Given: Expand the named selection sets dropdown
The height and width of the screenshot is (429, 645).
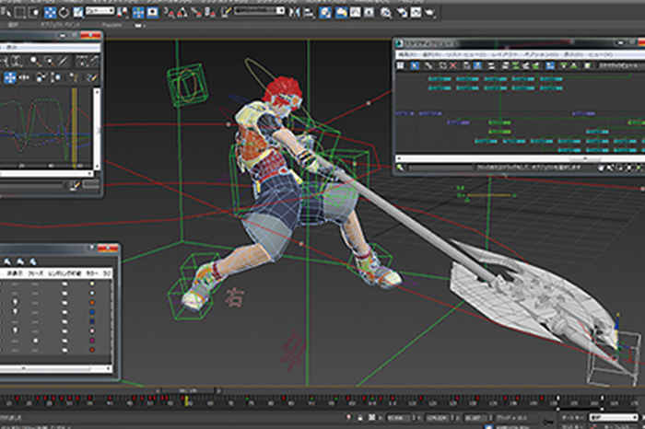Looking at the screenshot, I should coord(260,13).
